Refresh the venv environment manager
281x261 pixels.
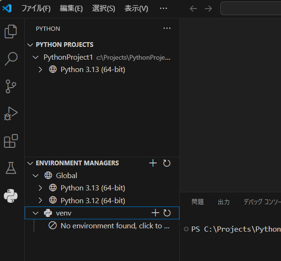[167, 213]
